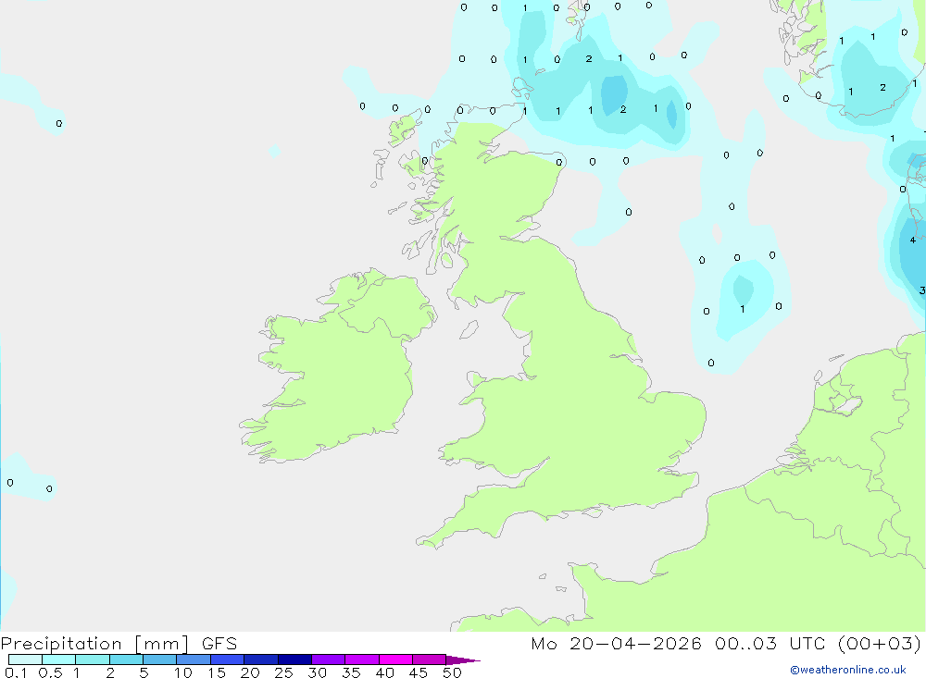The height and width of the screenshot is (678, 926).
Task: Click the "GFS" model label
Action: click(219, 644)
